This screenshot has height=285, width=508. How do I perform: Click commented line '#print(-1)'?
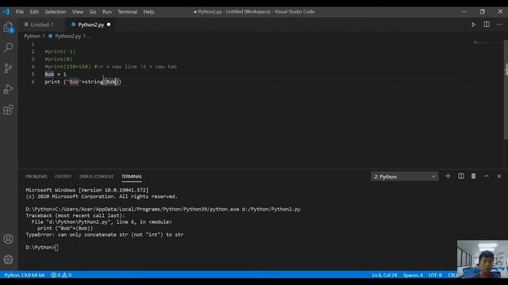(60, 51)
